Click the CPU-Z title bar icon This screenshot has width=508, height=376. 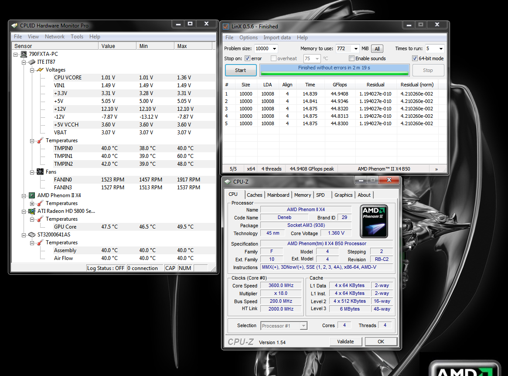[x=228, y=182]
